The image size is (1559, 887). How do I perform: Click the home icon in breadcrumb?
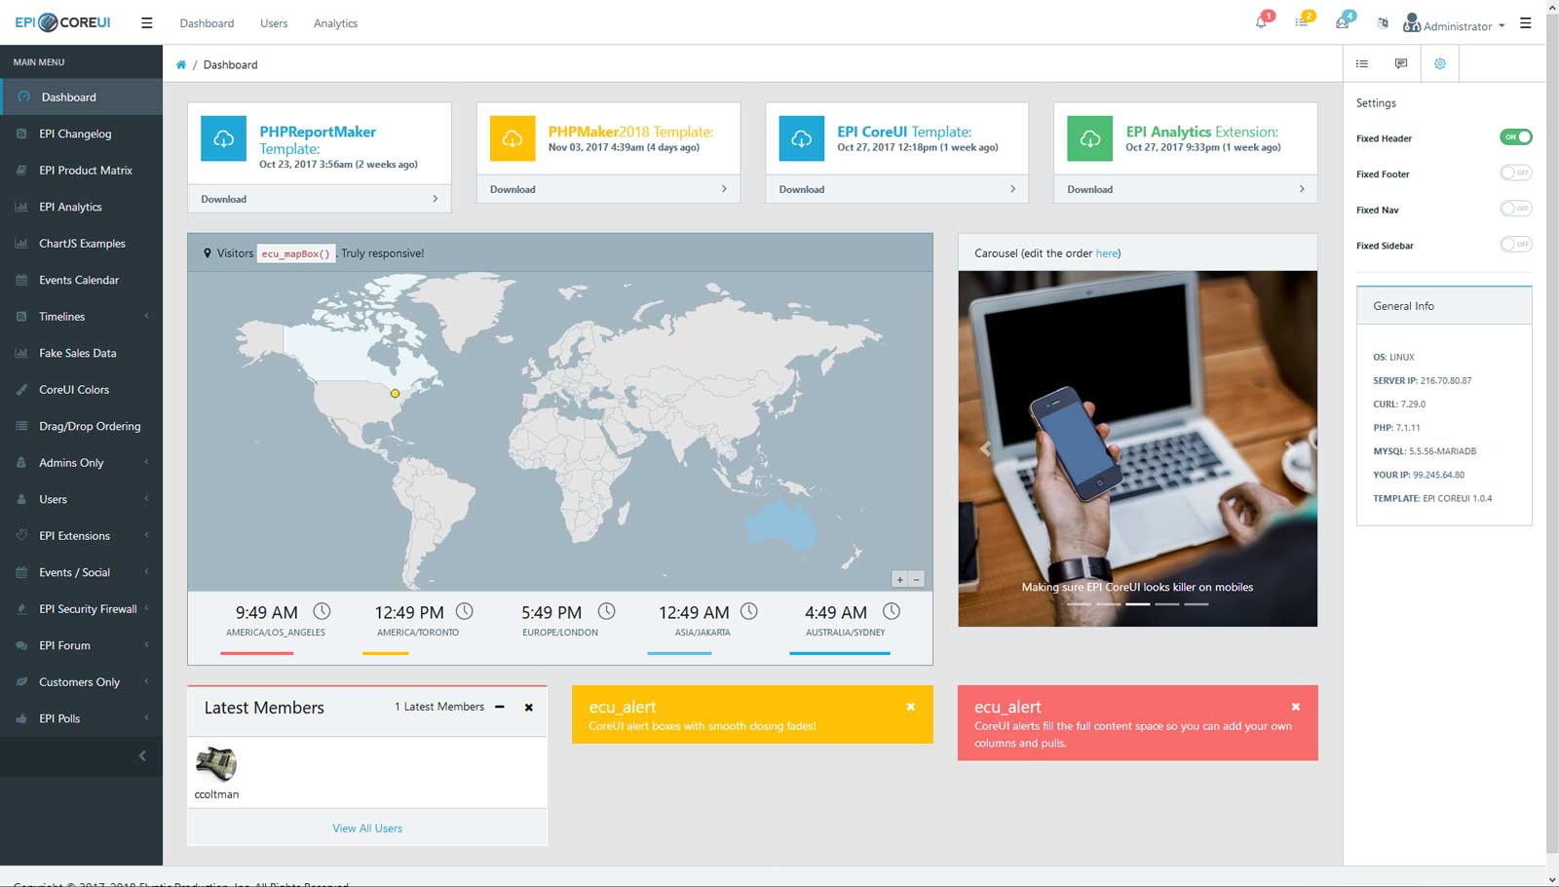point(181,64)
